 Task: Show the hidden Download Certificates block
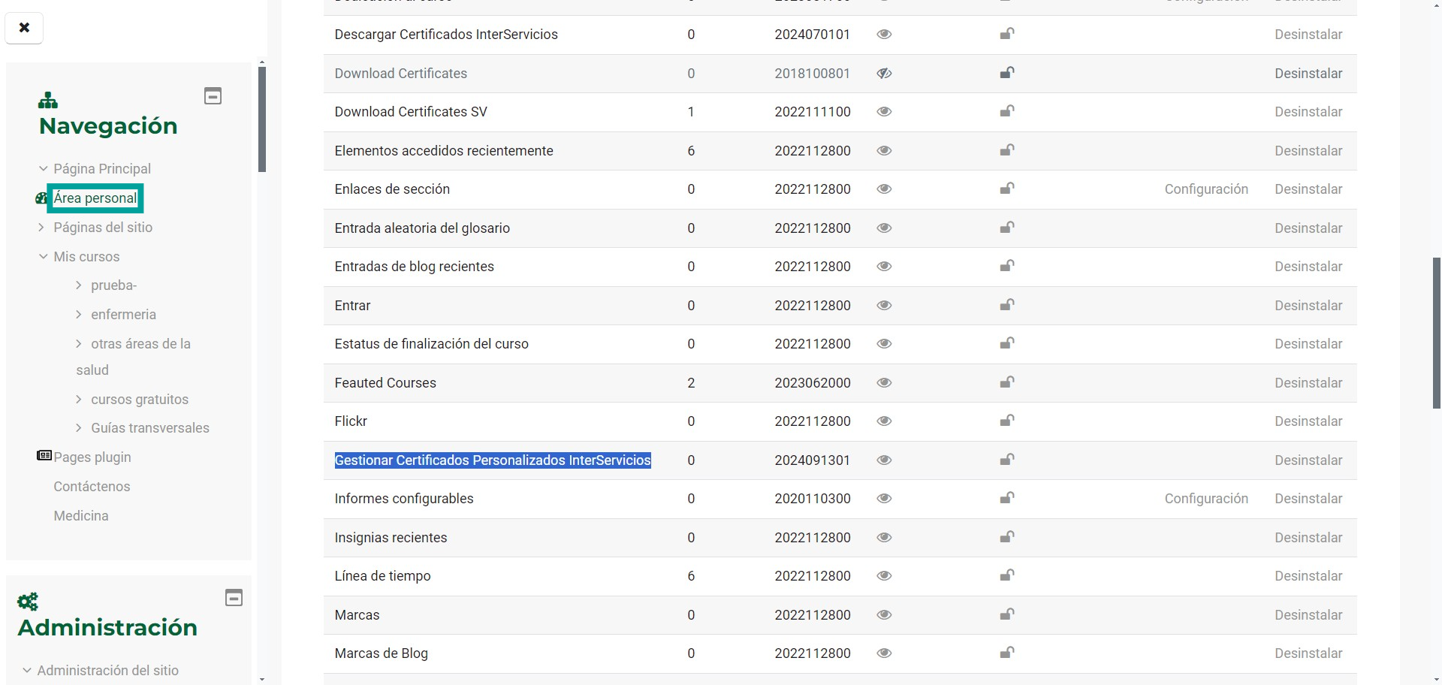point(884,74)
